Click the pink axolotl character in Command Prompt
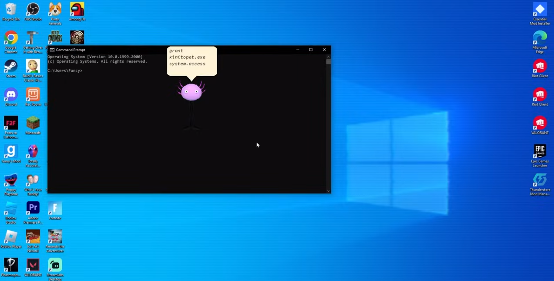The image size is (554, 281). [x=191, y=106]
